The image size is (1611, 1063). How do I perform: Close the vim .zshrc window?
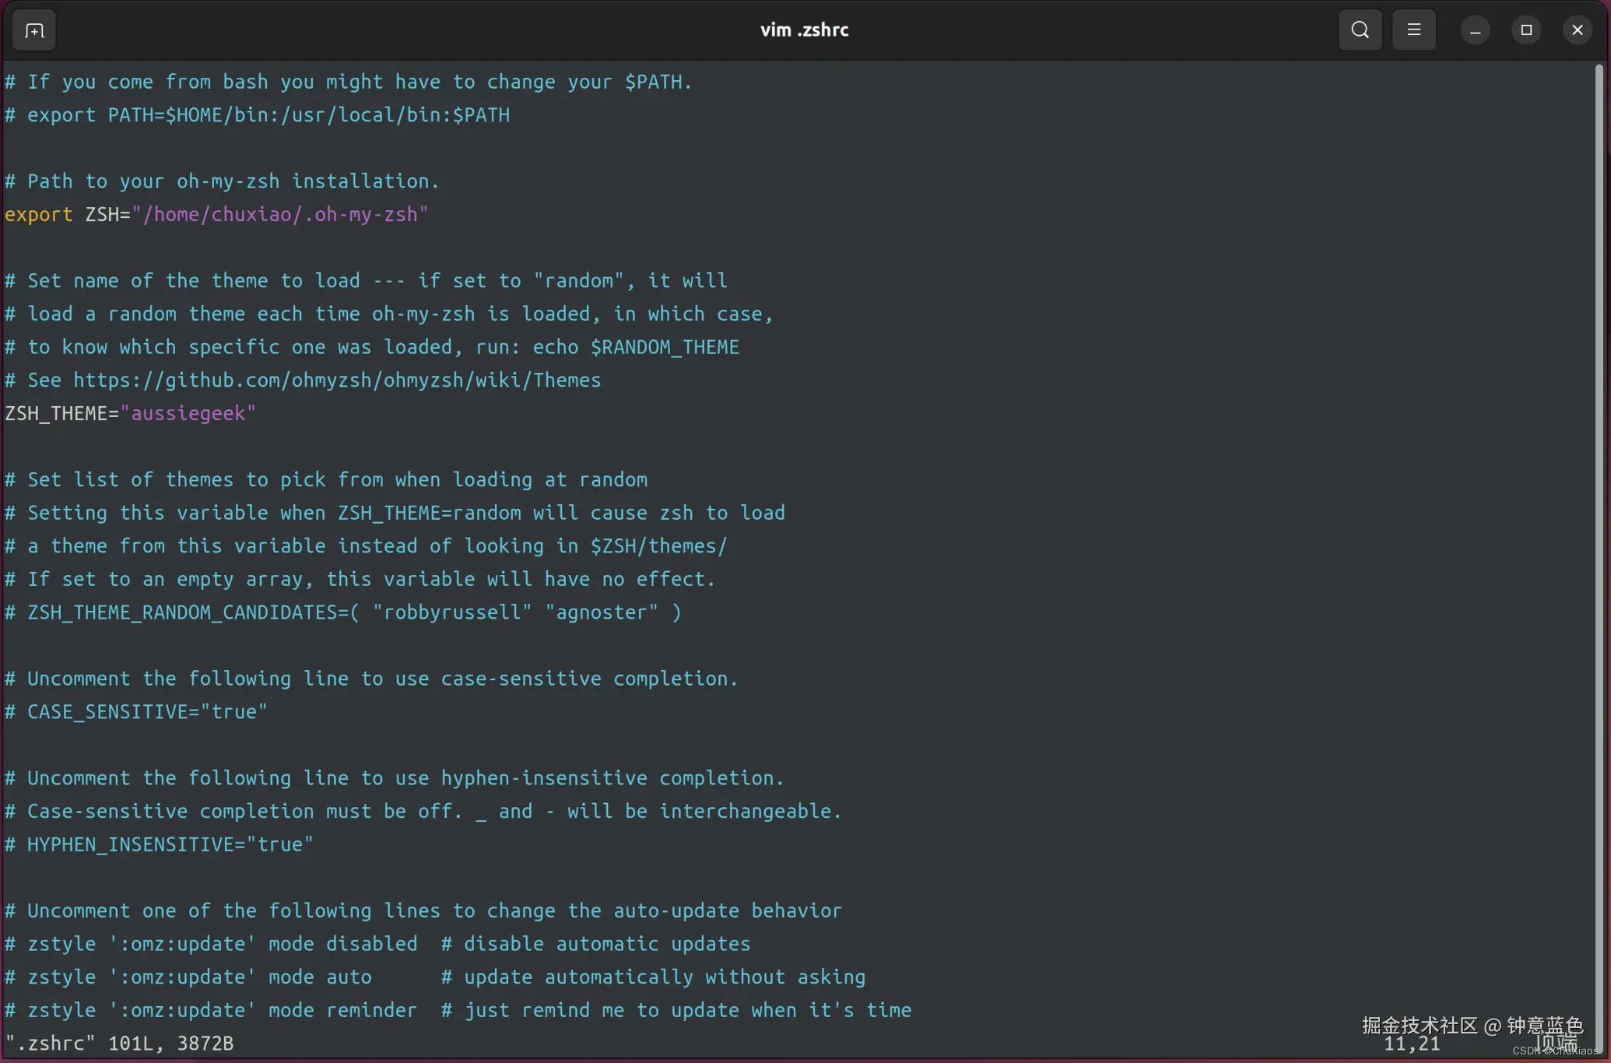pos(1577,30)
